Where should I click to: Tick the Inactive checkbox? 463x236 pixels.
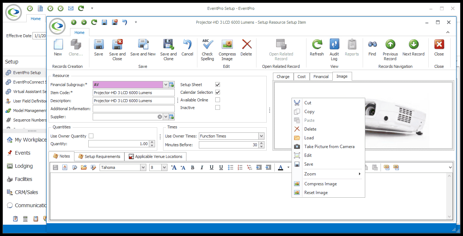coord(218,108)
